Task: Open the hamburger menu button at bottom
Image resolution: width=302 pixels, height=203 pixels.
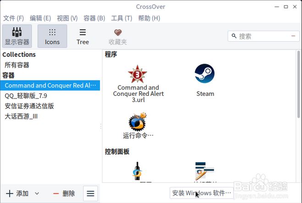Action: (x=90, y=193)
